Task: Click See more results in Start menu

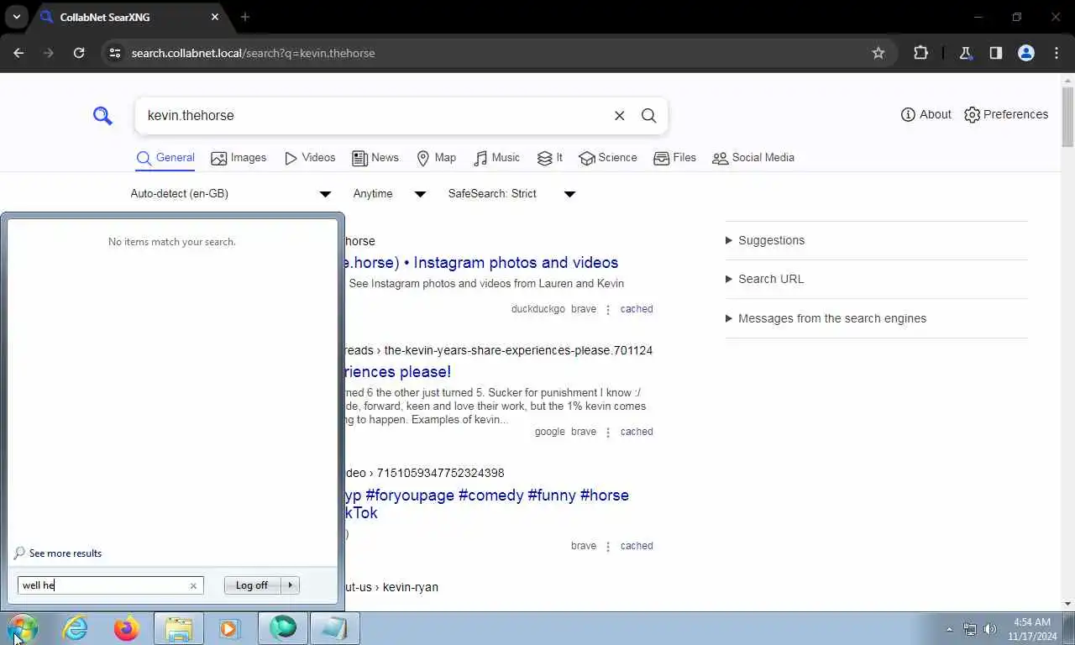Action: pos(57,553)
